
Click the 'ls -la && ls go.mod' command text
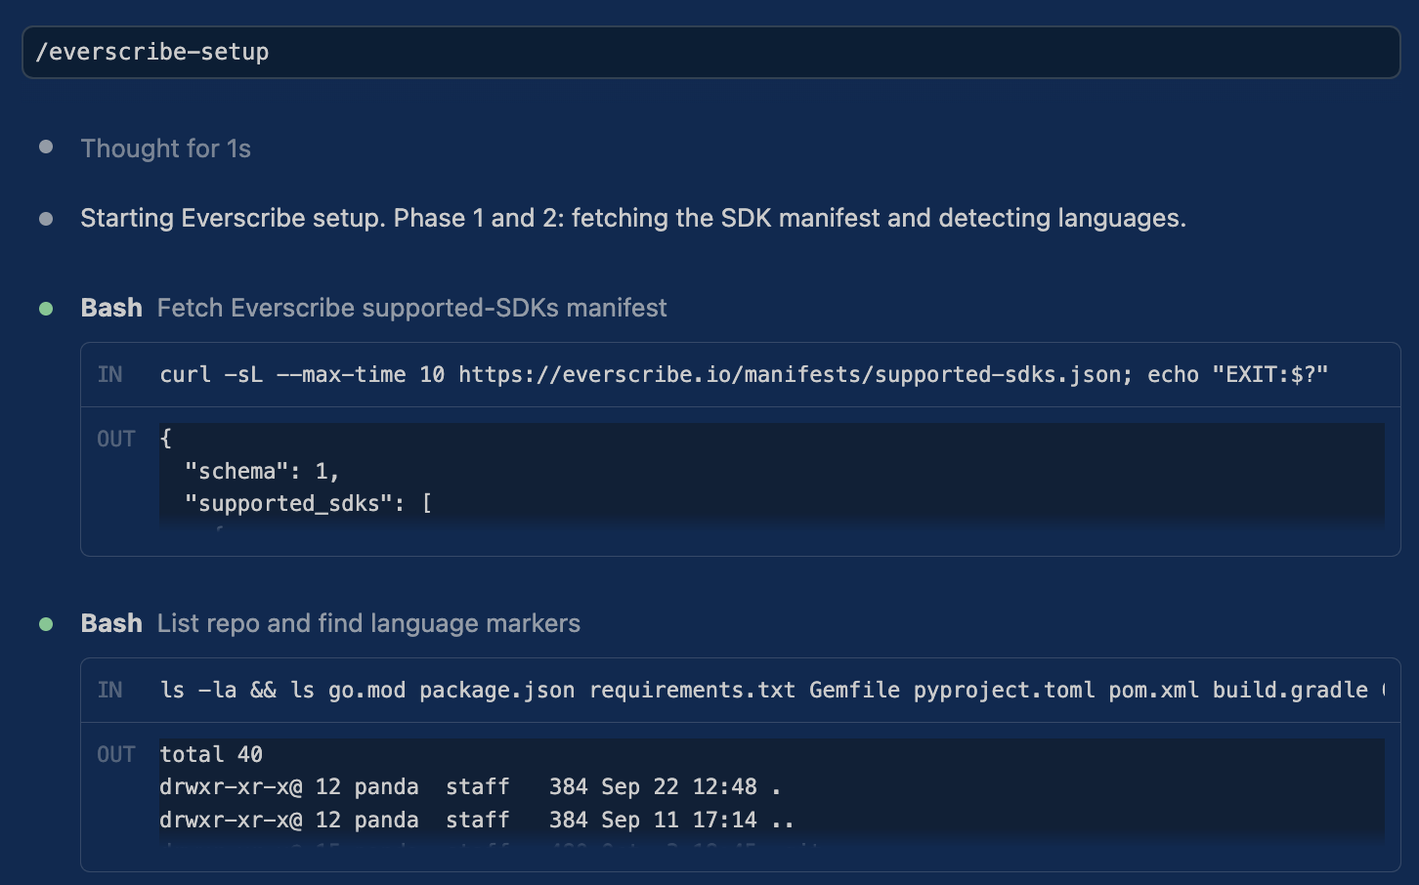click(x=772, y=691)
